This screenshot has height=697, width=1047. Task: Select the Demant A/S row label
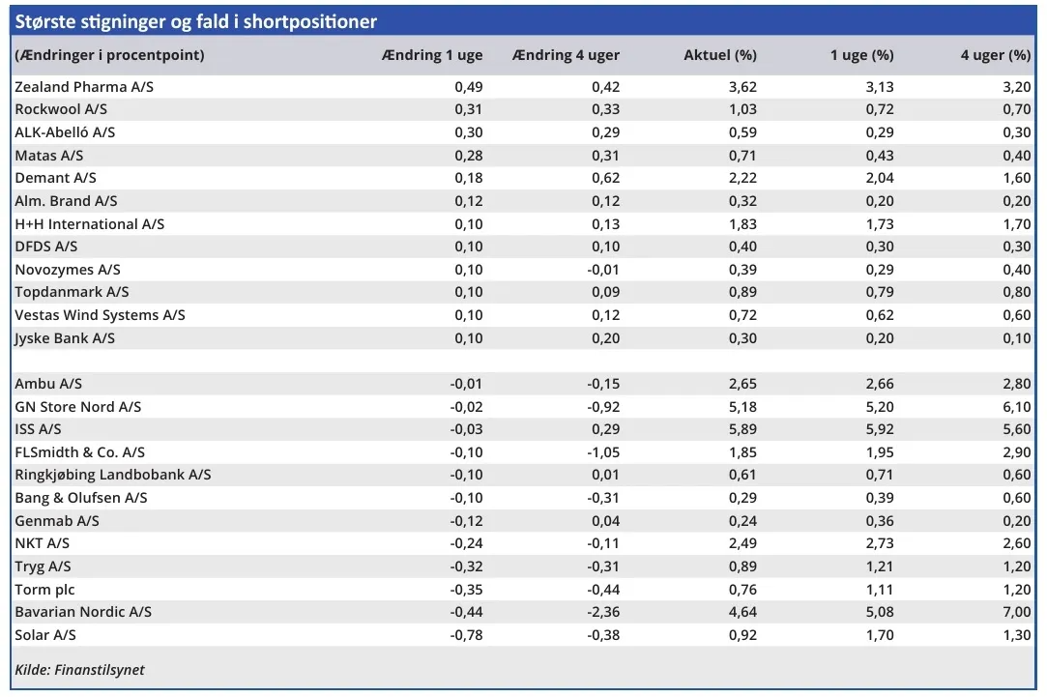[55, 178]
